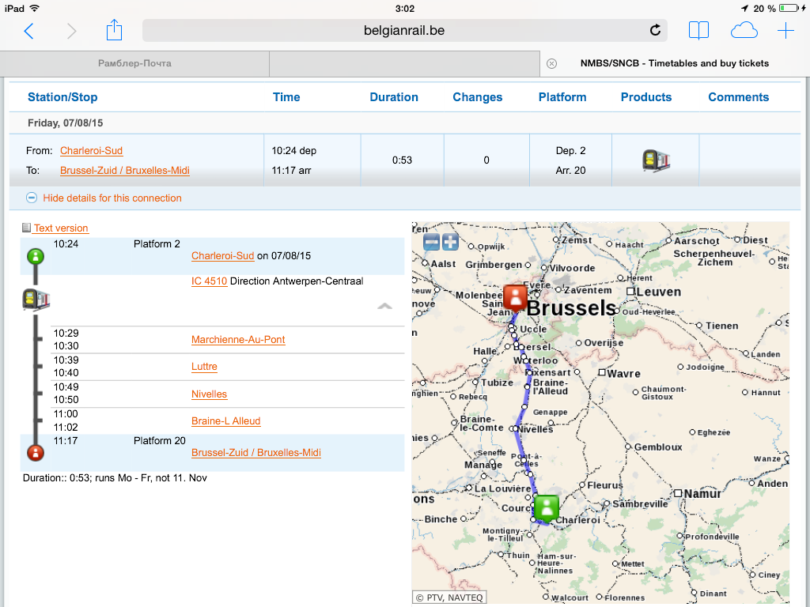Click the Platform column header
810x607 pixels.
pos(562,97)
